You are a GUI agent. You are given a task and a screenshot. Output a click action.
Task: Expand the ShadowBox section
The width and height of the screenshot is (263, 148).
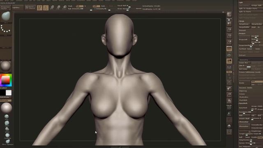pos(244,97)
